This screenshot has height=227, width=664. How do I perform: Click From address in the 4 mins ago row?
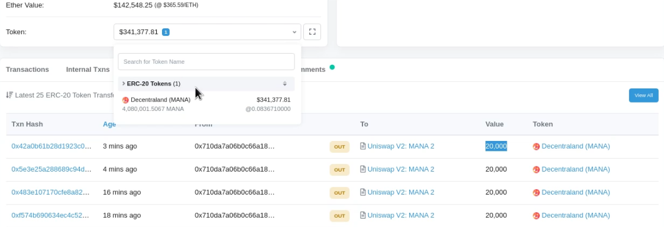point(235,169)
